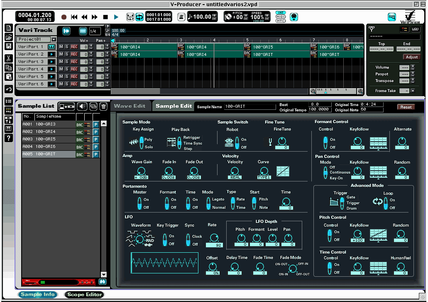Click the rewind button in the transport
This screenshot has height=302, width=428.
click(x=84, y=17)
